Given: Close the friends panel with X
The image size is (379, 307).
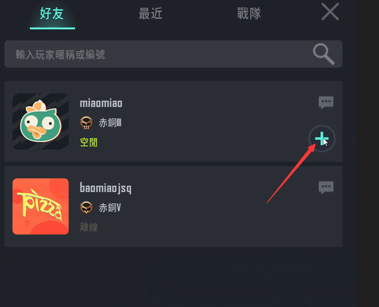Looking at the screenshot, I should click(x=330, y=12).
